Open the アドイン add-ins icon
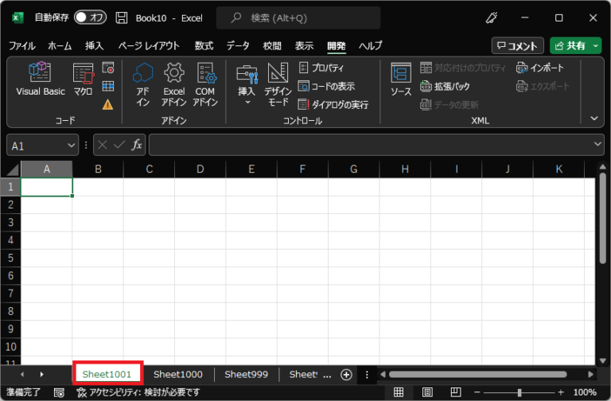This screenshot has width=611, height=401. pos(142,84)
